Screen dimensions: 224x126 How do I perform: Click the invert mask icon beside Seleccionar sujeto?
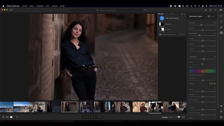[x=209, y=16]
